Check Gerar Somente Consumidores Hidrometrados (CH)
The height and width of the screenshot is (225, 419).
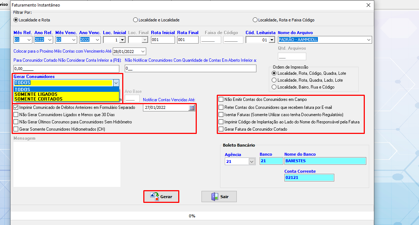click(16, 129)
